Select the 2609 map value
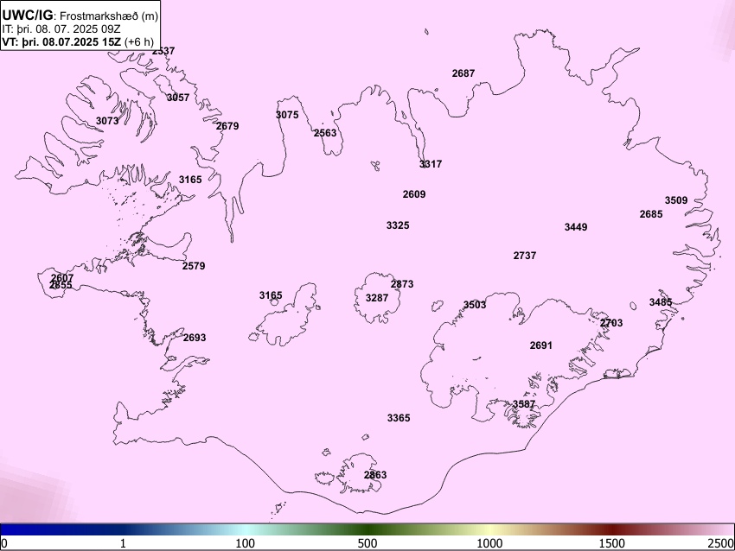Viewport: 735px width, 551px height. [414, 194]
